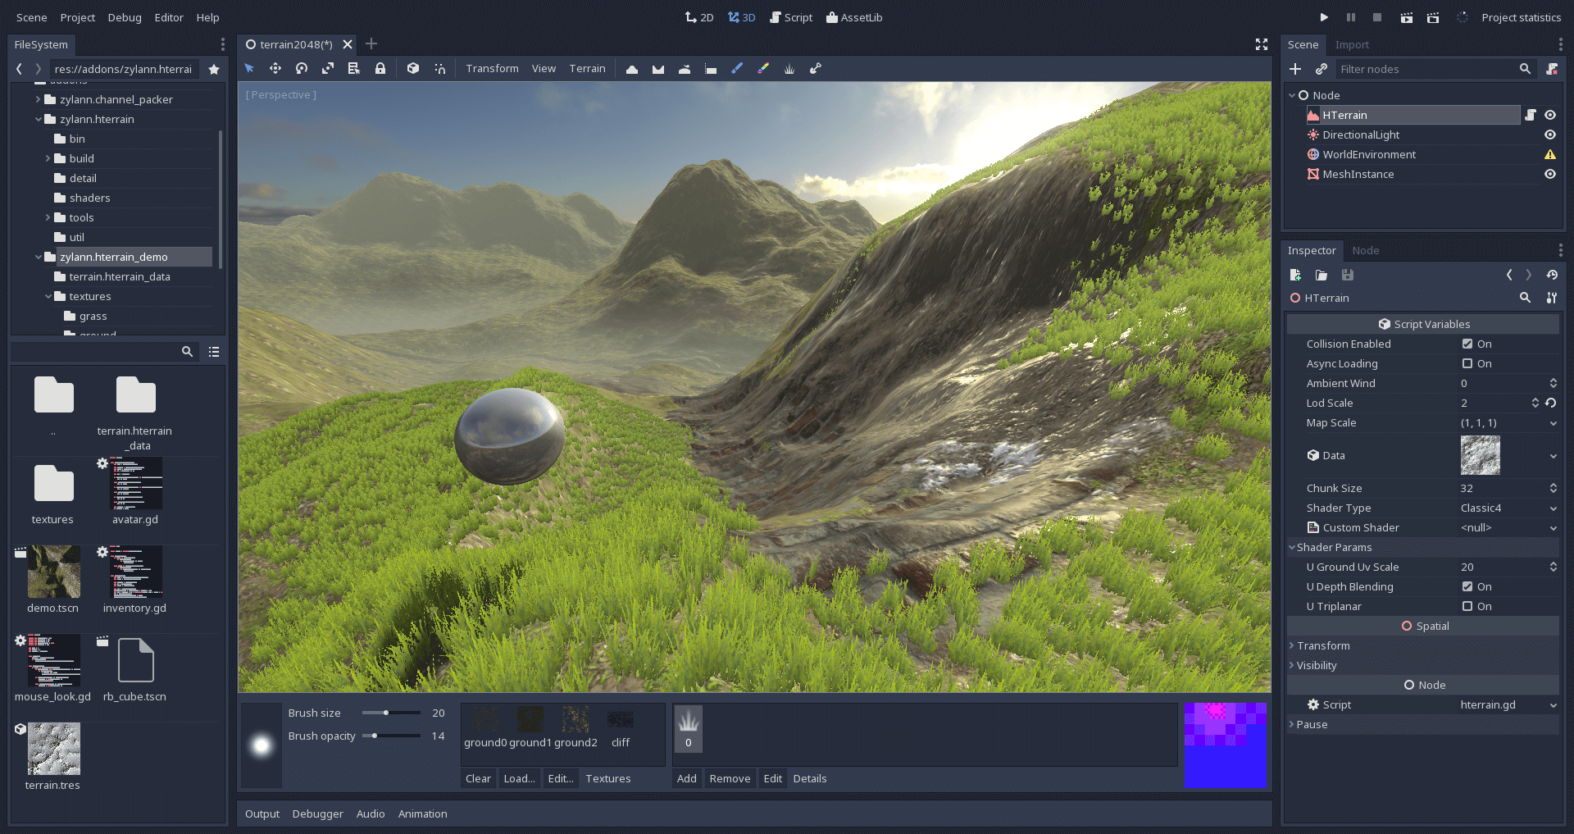The width and height of the screenshot is (1574, 834).
Task: Choose the terrain Lower height brush
Action: 658,69
